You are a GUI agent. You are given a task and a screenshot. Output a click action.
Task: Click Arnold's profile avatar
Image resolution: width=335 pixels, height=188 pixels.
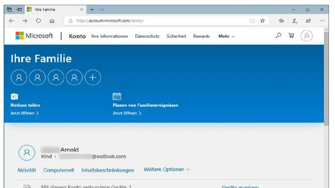tap(27, 153)
